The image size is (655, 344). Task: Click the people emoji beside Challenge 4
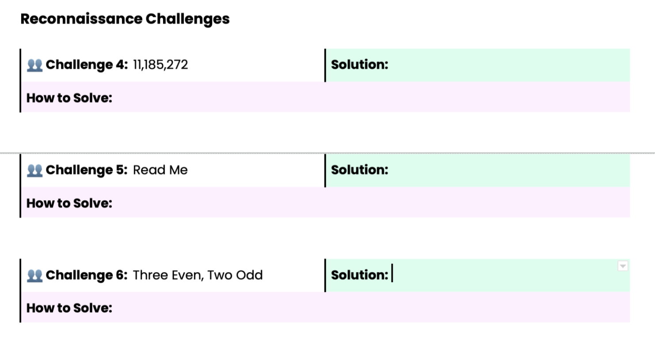(34, 65)
